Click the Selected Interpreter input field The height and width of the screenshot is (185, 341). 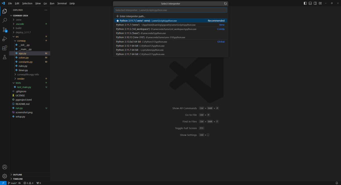tap(170, 10)
